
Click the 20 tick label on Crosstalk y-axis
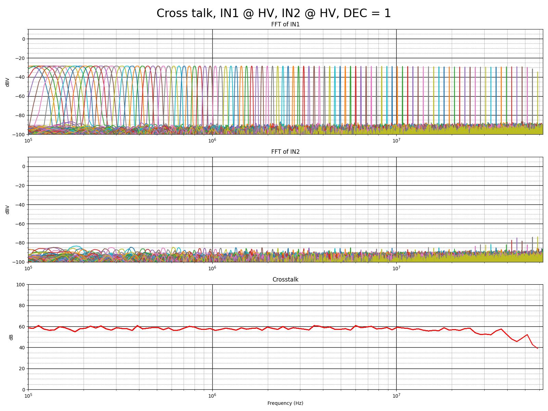click(x=22, y=369)
